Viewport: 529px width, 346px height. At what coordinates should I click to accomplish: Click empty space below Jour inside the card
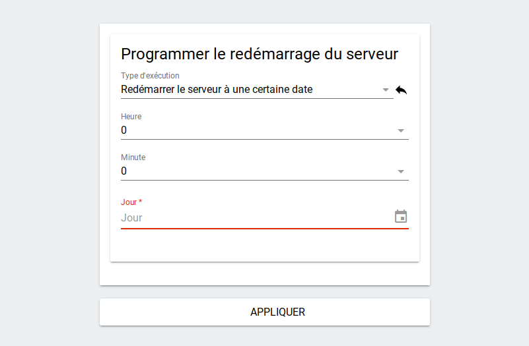coord(264,246)
